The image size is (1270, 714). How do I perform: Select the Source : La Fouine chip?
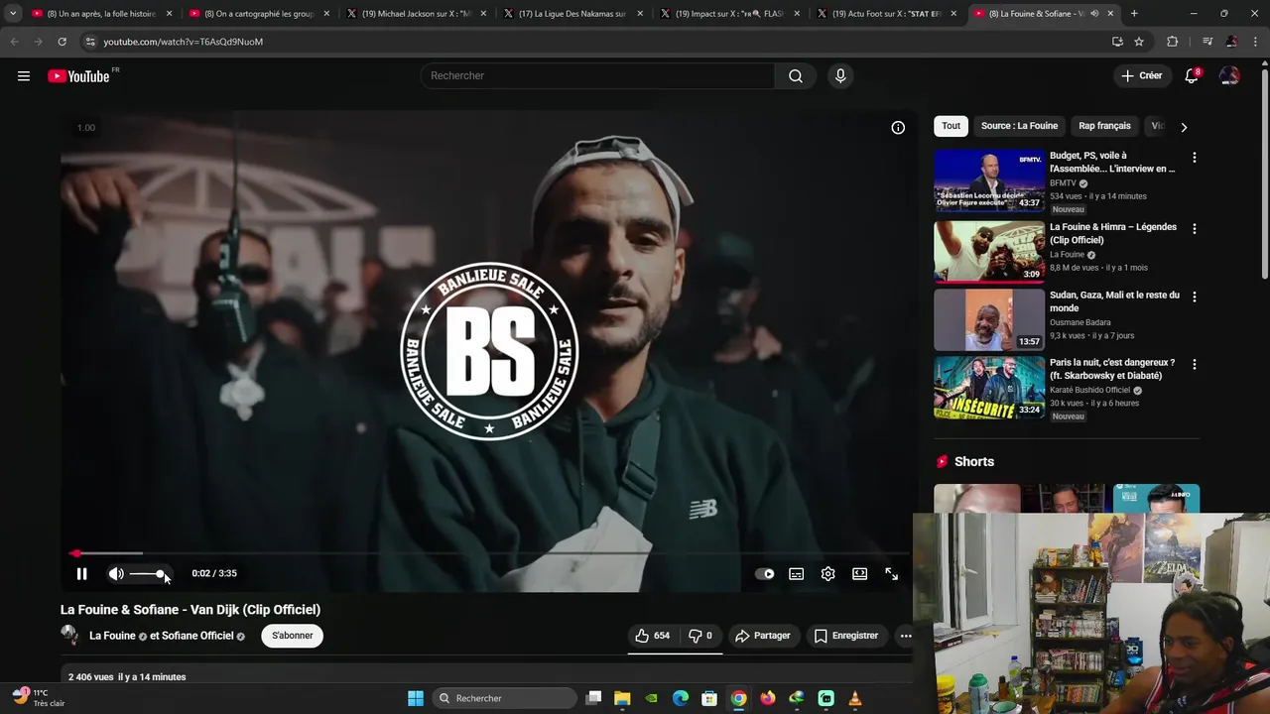coord(1019,126)
